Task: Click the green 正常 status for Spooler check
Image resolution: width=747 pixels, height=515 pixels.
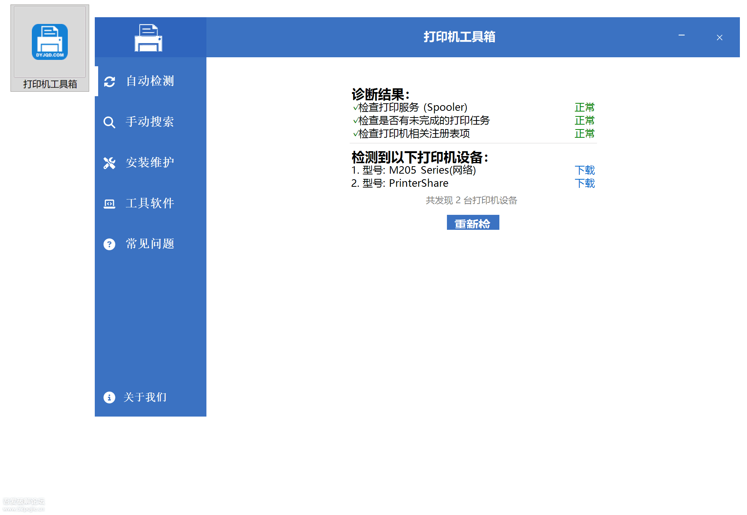Action: [x=584, y=107]
